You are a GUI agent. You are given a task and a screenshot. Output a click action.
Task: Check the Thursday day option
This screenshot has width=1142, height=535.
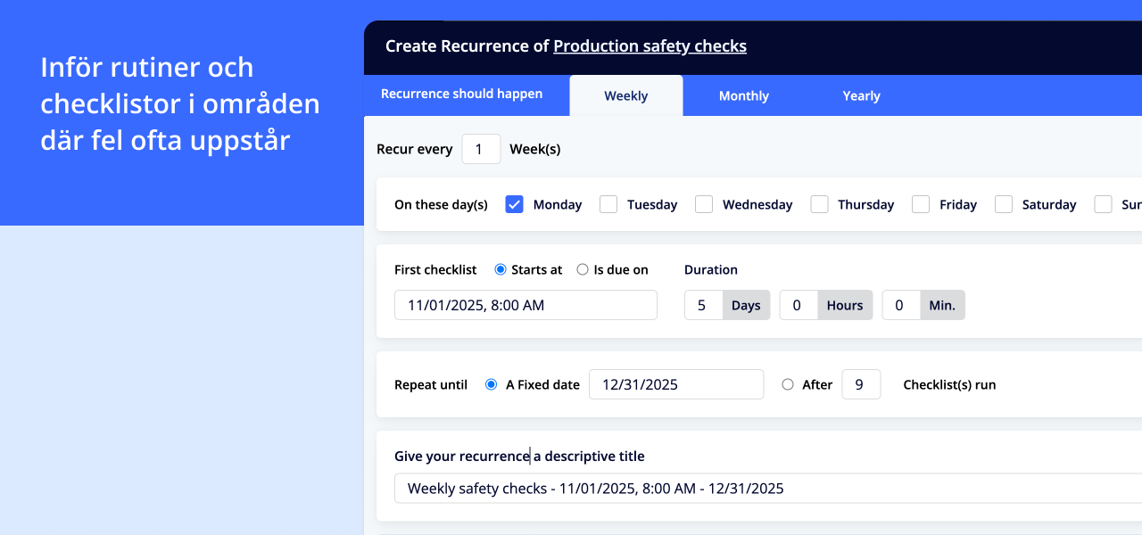pos(819,204)
